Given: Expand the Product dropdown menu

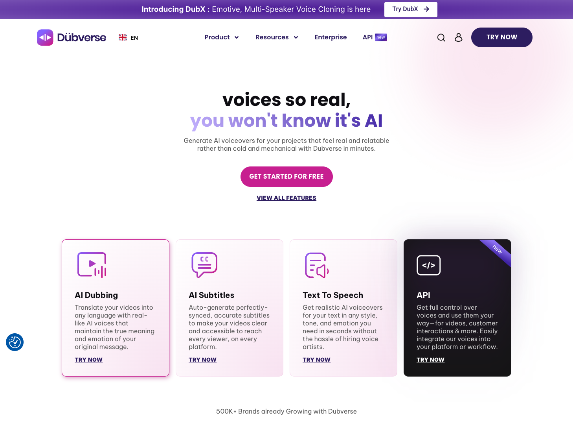Looking at the screenshot, I should pyautogui.click(x=222, y=37).
